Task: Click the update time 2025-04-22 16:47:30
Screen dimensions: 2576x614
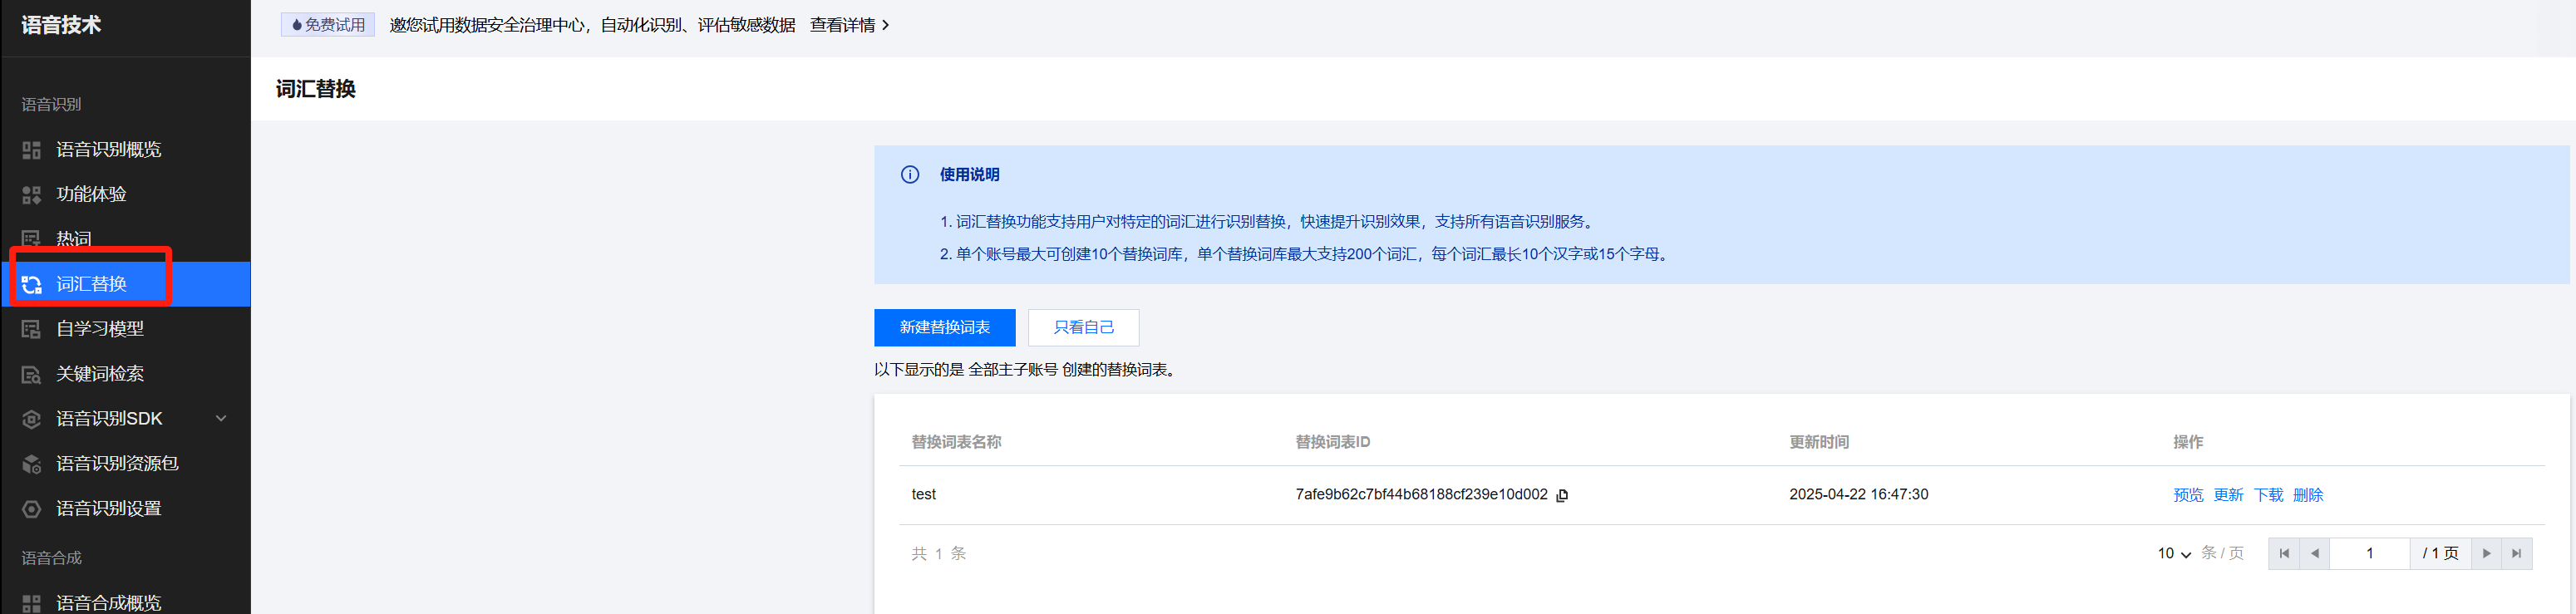Action: click(x=1858, y=494)
